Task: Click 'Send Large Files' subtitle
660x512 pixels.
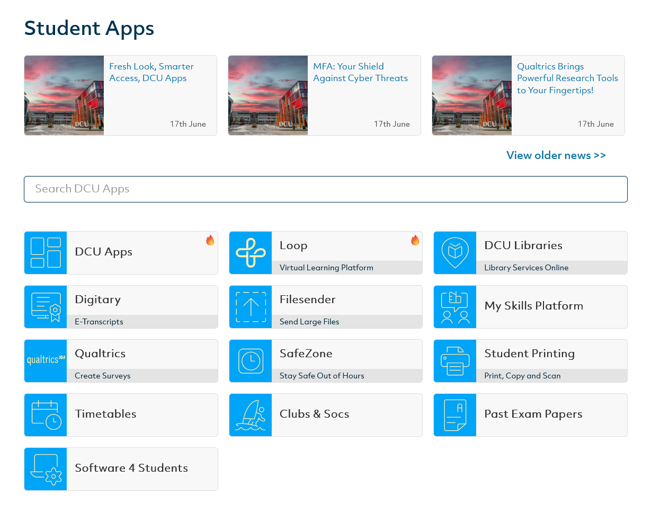Action: (309, 322)
